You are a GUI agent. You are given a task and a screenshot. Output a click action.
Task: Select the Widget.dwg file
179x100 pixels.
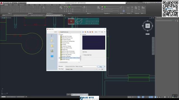65,49
